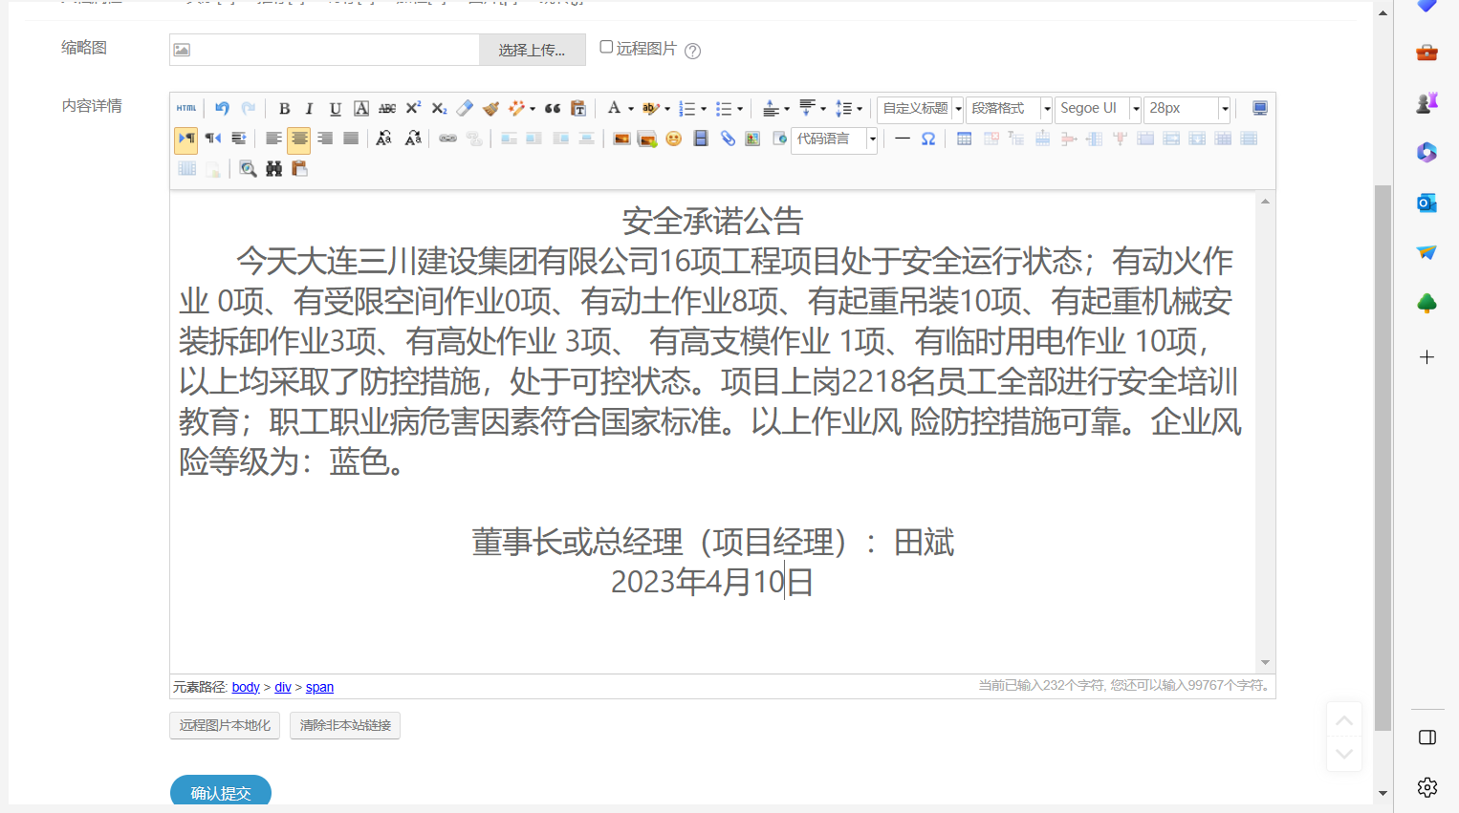Image resolution: width=1459 pixels, height=813 pixels.
Task: Toggle left-to-right text direction
Action: pyautogui.click(x=186, y=139)
